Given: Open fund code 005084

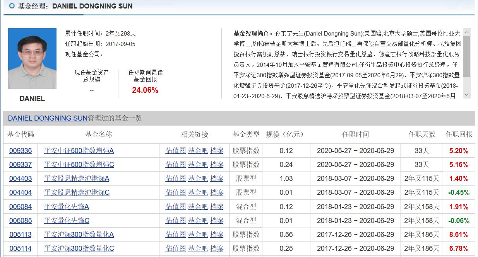Looking at the screenshot, I should pyautogui.click(x=21, y=207).
